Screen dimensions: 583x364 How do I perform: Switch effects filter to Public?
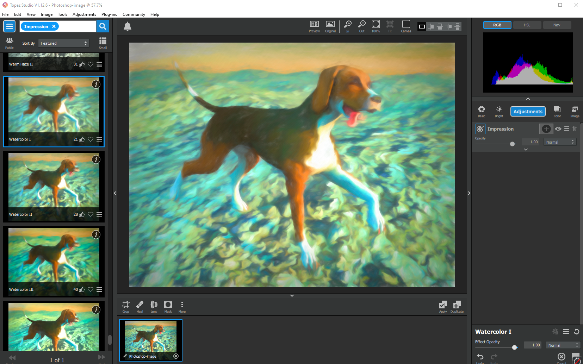coord(10,43)
